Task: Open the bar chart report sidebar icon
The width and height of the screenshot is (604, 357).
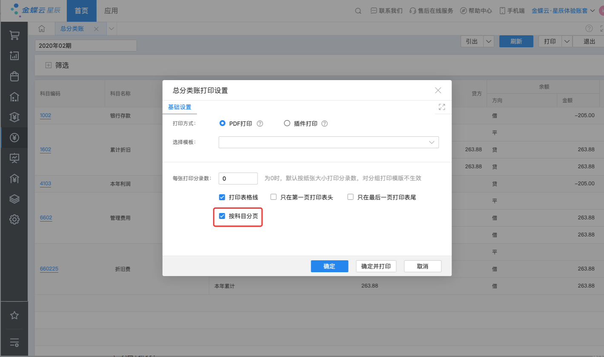Action: coord(14,55)
